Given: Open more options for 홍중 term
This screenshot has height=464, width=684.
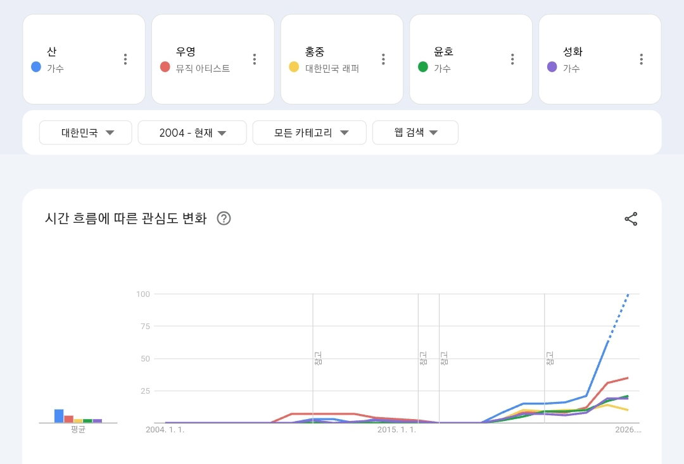Looking at the screenshot, I should (383, 60).
